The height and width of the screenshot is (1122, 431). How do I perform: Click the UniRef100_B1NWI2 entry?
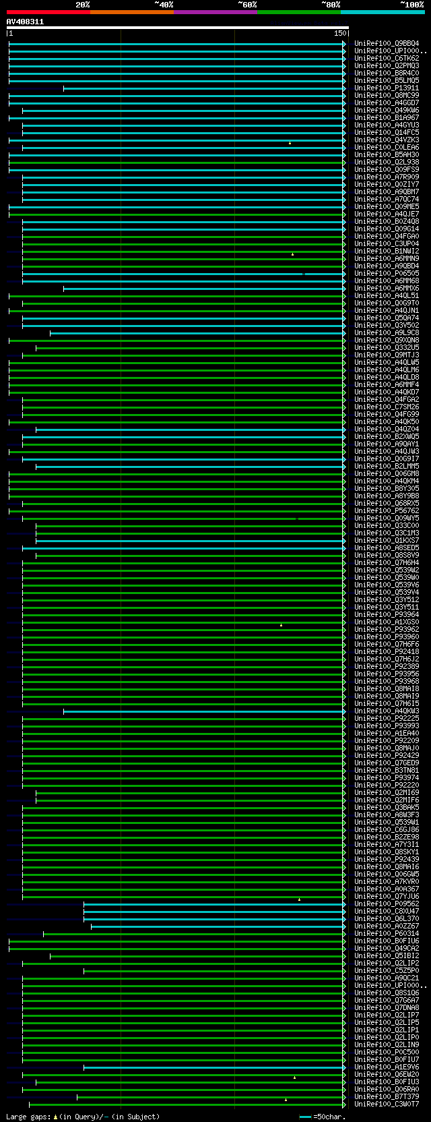387,252
